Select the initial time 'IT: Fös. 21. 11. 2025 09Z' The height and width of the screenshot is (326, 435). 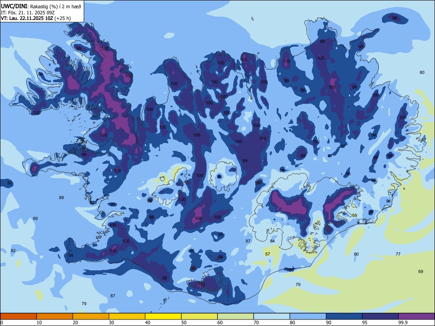[28, 13]
